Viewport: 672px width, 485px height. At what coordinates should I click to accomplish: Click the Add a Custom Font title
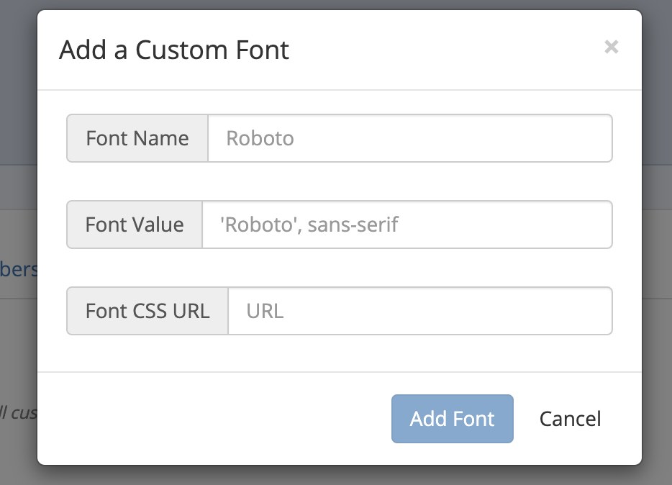pyautogui.click(x=173, y=50)
